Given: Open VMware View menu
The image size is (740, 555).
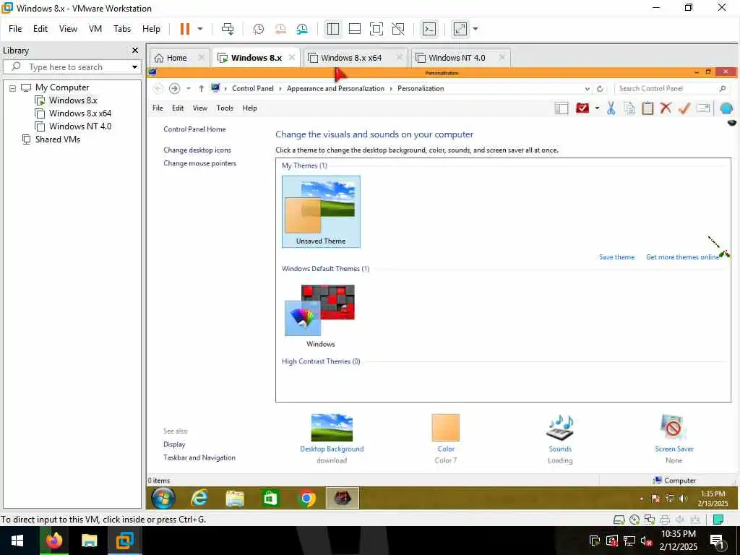Looking at the screenshot, I should (x=68, y=29).
